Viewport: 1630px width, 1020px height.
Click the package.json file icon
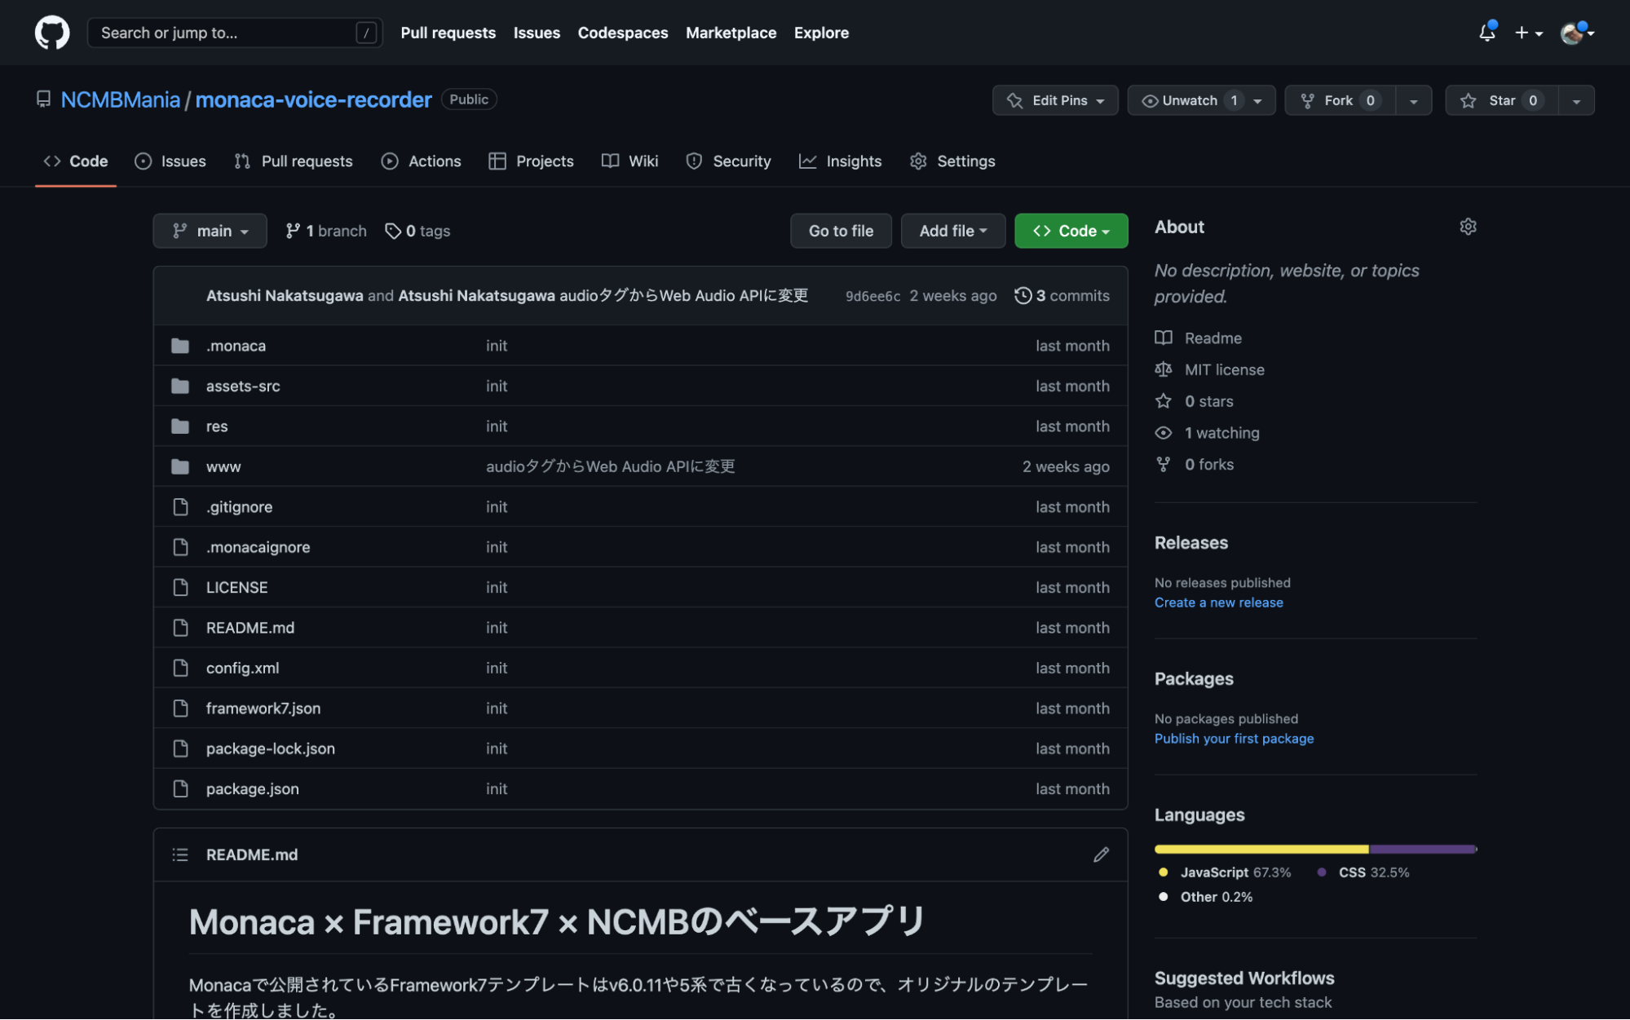(x=180, y=788)
